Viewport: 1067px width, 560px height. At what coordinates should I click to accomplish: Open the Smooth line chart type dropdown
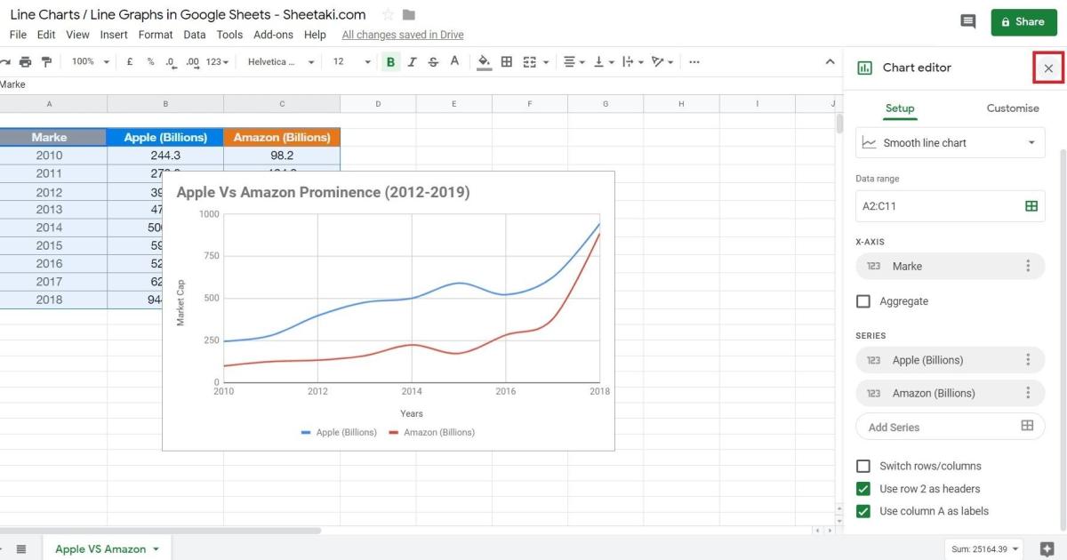click(950, 142)
